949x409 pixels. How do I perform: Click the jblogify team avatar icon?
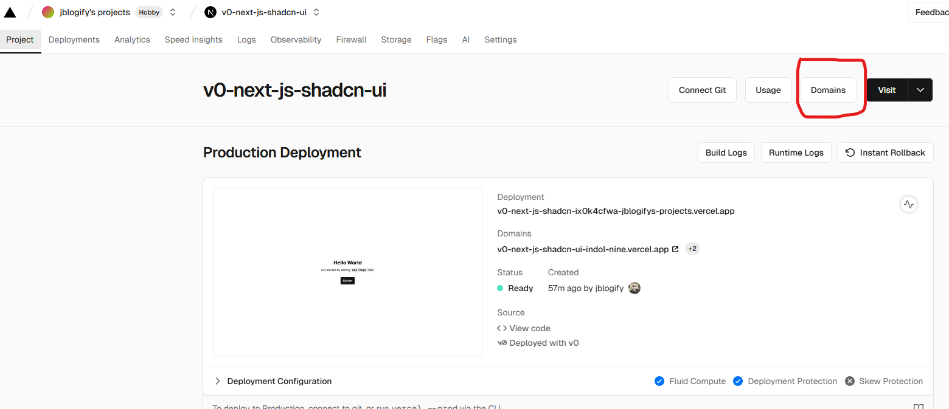[x=48, y=12]
